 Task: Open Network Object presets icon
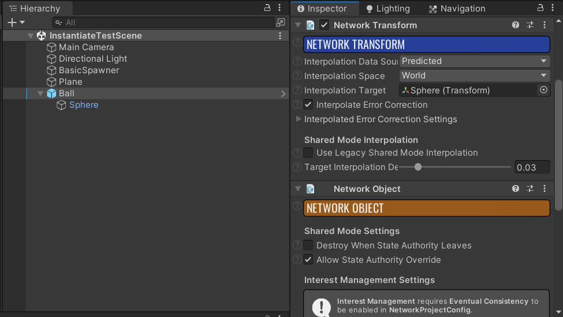tap(530, 188)
